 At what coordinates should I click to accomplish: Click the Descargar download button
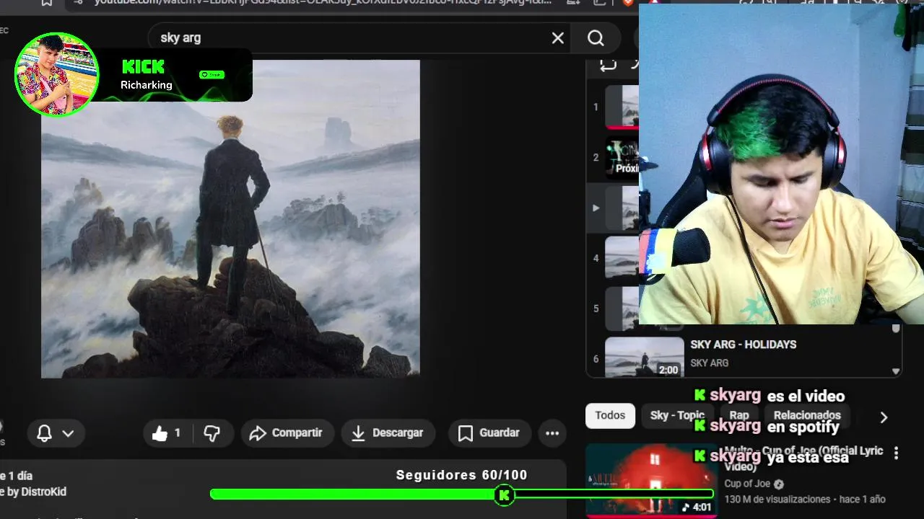click(388, 433)
